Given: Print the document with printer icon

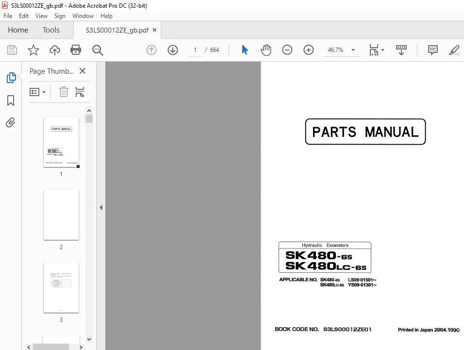Looking at the screenshot, I should tap(76, 50).
